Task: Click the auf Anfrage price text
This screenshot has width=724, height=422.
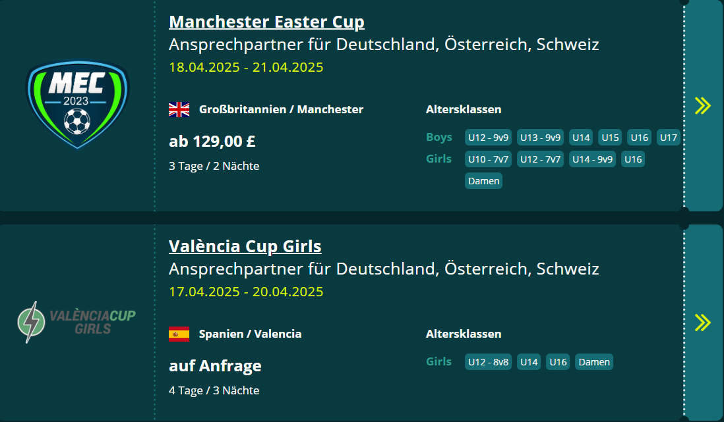Action: point(215,365)
